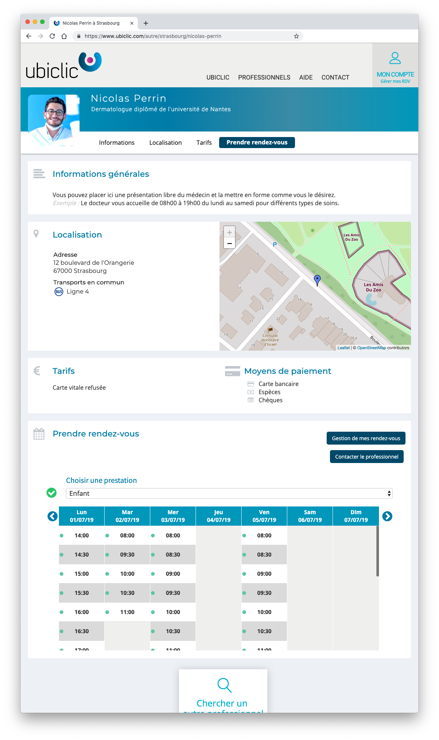Open the Leaflet attribution link
This screenshot has width=439, height=740.
[x=344, y=348]
